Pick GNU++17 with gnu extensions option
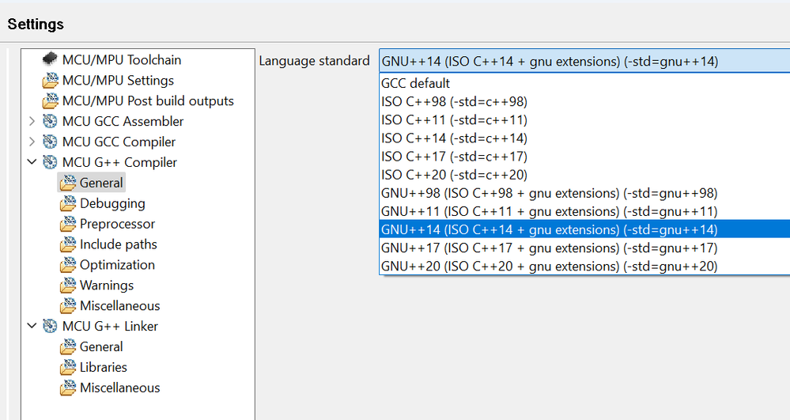Image resolution: width=790 pixels, height=420 pixels. [x=584, y=248]
